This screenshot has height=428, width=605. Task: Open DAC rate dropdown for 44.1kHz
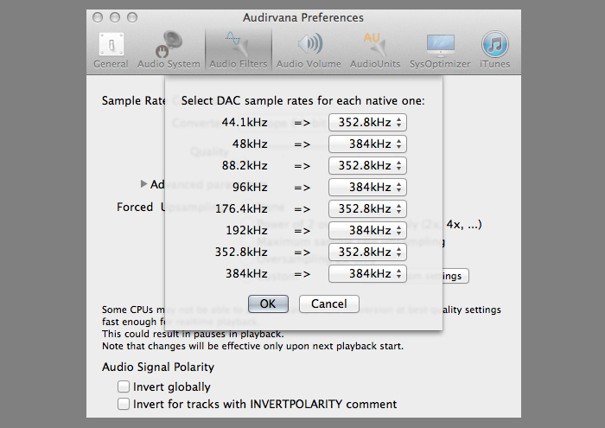point(367,122)
